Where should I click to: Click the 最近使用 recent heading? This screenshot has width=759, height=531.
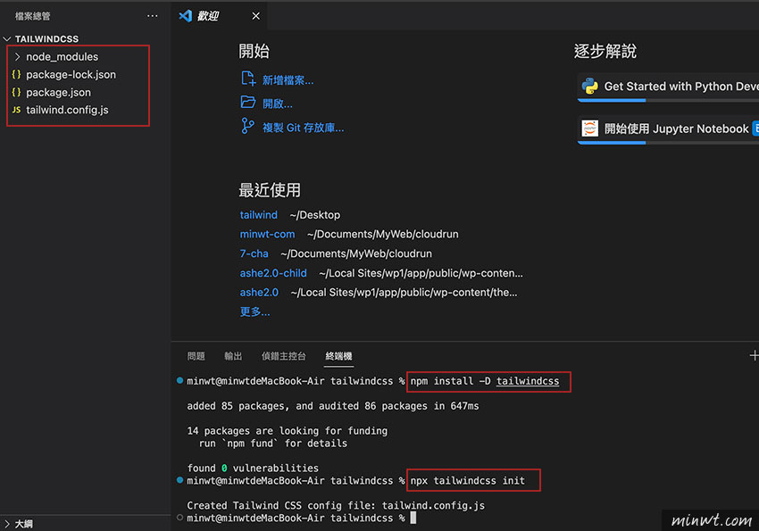point(270,190)
